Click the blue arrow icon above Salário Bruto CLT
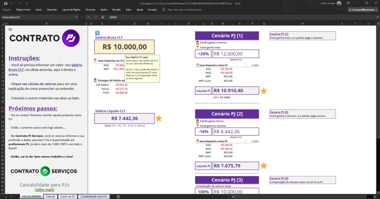The height and width of the screenshot is (199, 380). point(98,33)
